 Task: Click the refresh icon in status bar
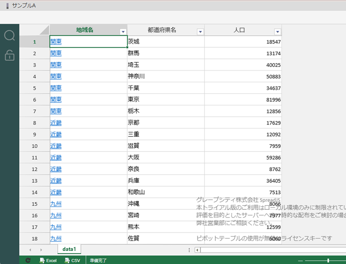(x=28, y=261)
